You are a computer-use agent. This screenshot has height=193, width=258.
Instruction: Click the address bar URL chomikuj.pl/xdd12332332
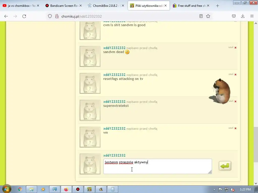pos(81,16)
